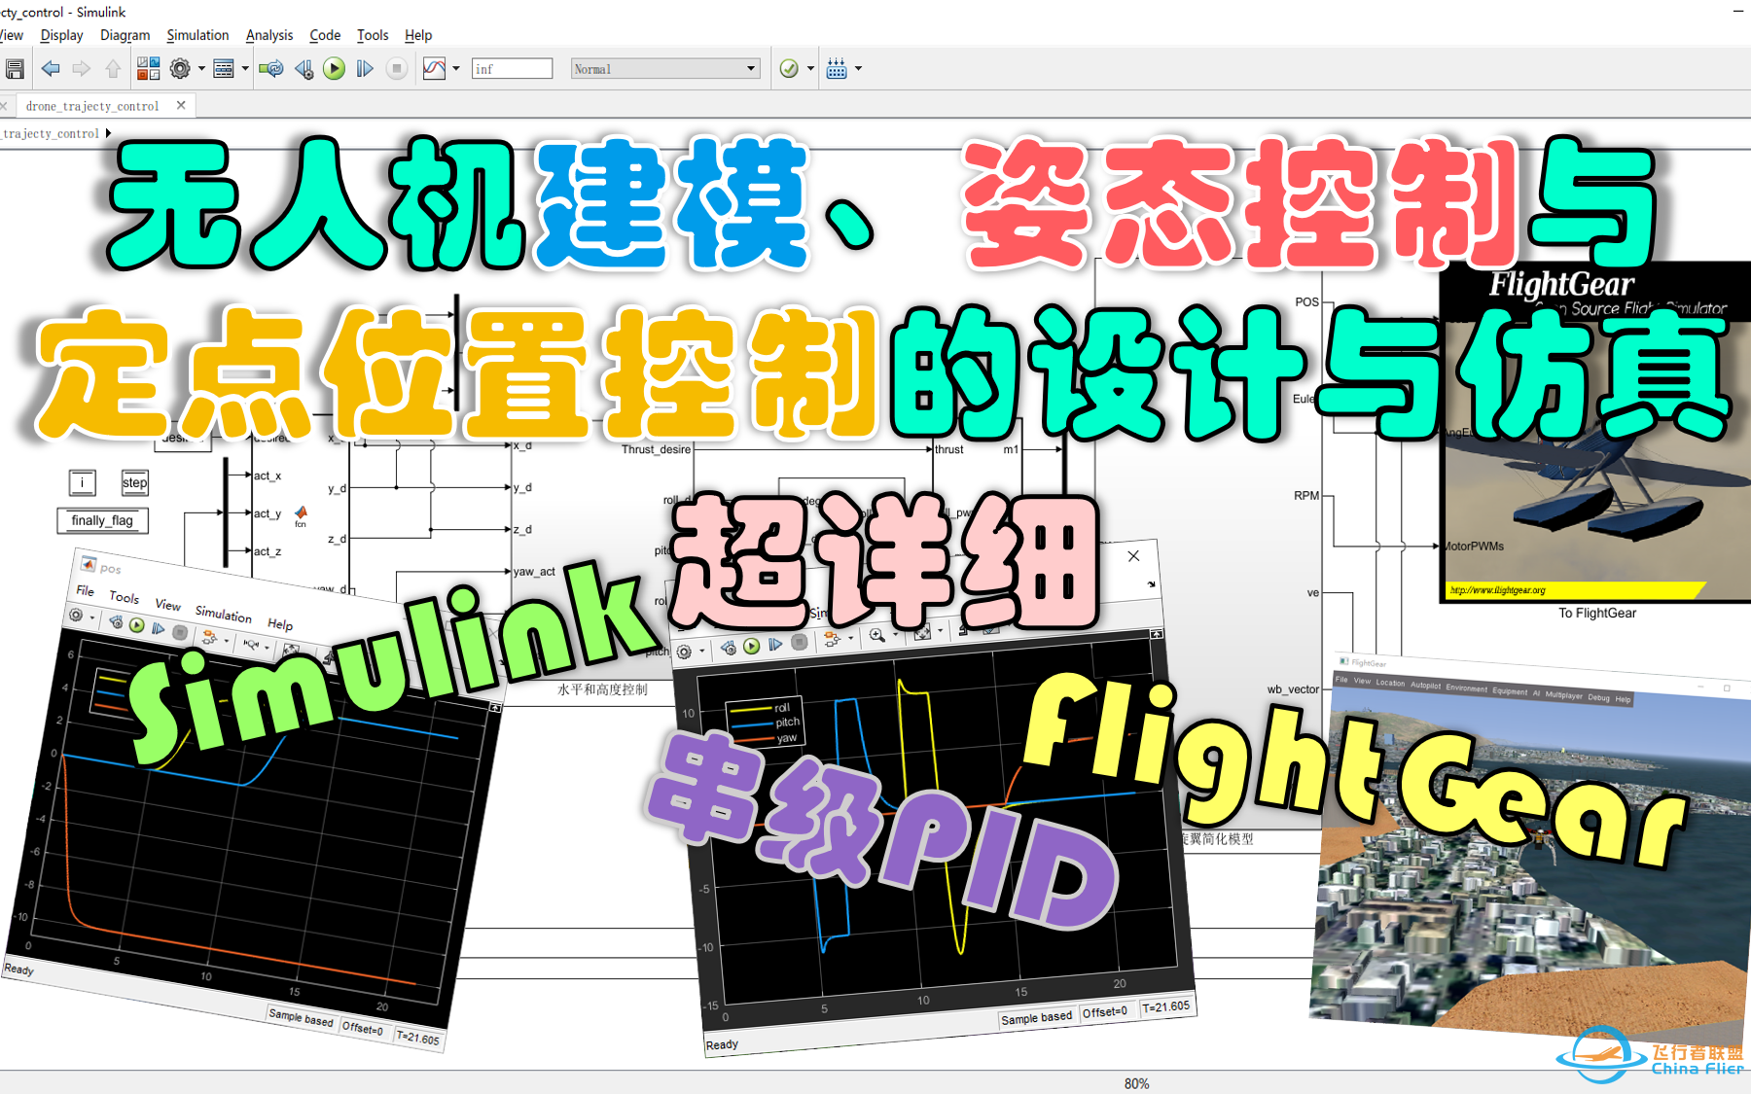Stop the simulation in main toolbar
The height and width of the screenshot is (1094, 1751).
point(397,69)
